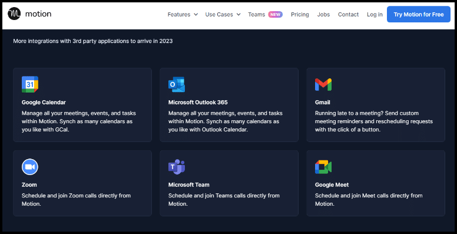Open the Teams nav item
The height and width of the screenshot is (234, 457).
pyautogui.click(x=257, y=14)
